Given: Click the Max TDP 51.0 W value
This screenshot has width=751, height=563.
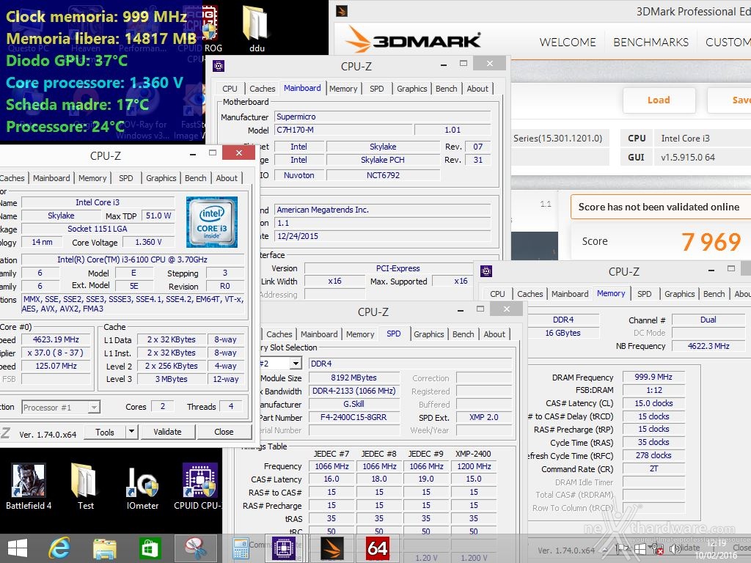Looking at the screenshot, I should (x=158, y=216).
